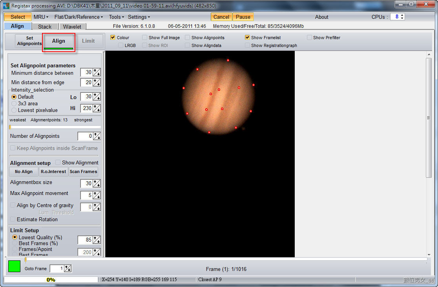Image resolution: width=438 pixels, height=287 pixels.
Task: Click the Registax app icon in title bar
Action: point(6,5)
